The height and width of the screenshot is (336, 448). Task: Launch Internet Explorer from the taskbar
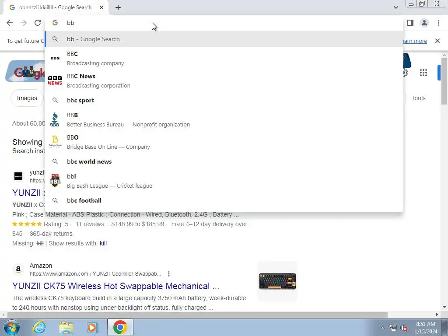click(39, 327)
